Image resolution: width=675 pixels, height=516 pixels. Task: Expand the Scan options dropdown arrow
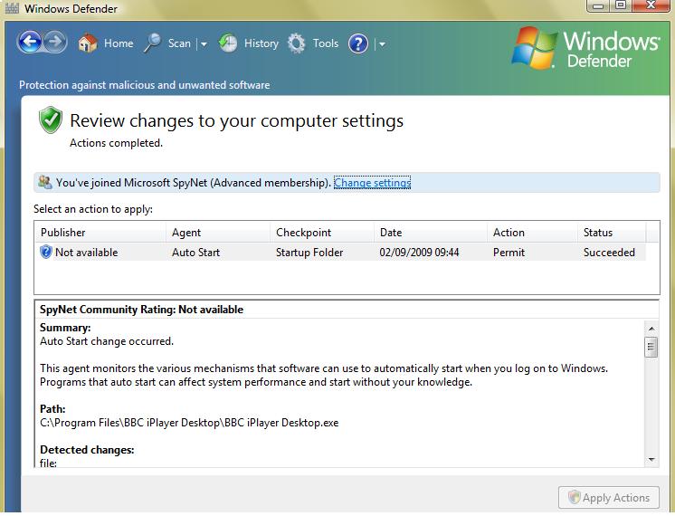[x=204, y=44]
